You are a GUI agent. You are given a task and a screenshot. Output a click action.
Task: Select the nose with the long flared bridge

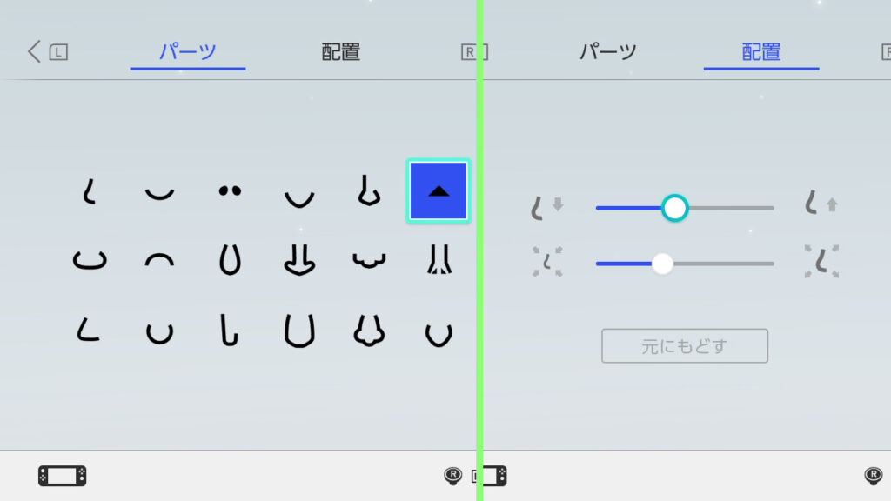point(439,259)
